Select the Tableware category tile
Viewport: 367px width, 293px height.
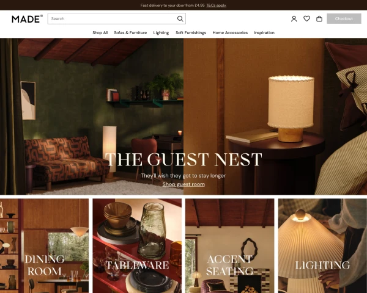click(x=137, y=246)
